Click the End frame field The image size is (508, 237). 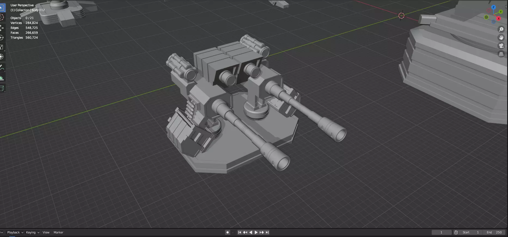tap(494, 232)
